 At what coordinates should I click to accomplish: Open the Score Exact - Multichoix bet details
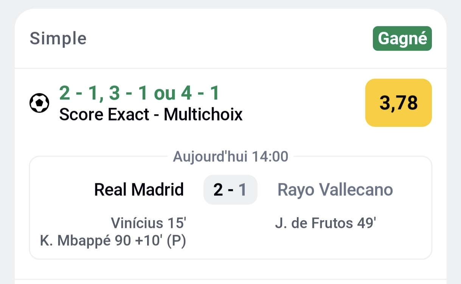(151, 114)
